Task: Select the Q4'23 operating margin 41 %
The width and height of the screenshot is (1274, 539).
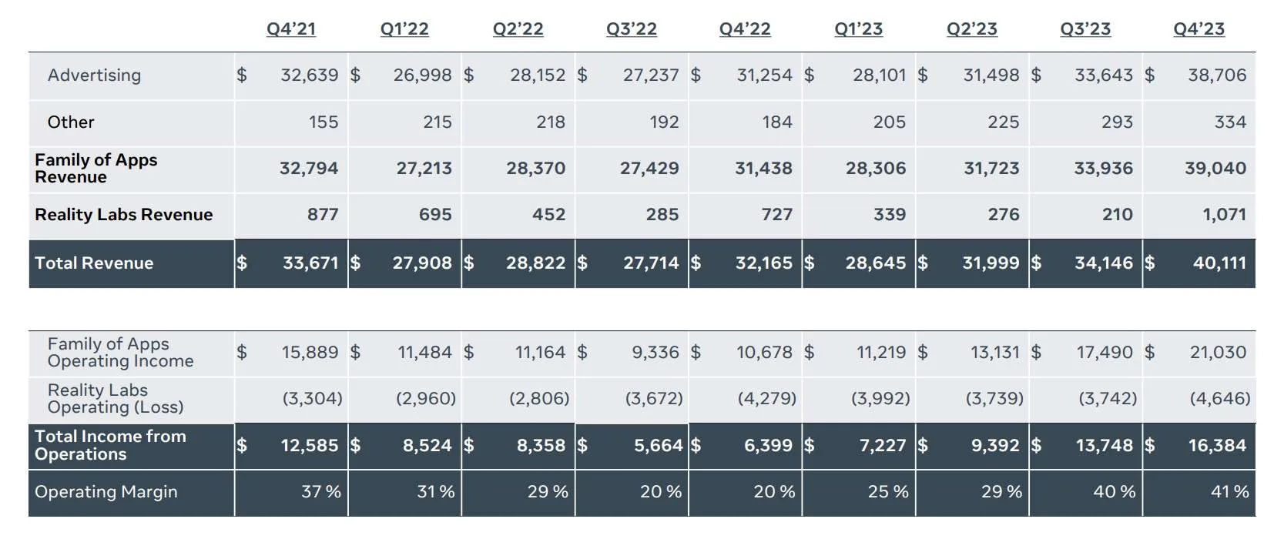Action: [x=1230, y=492]
